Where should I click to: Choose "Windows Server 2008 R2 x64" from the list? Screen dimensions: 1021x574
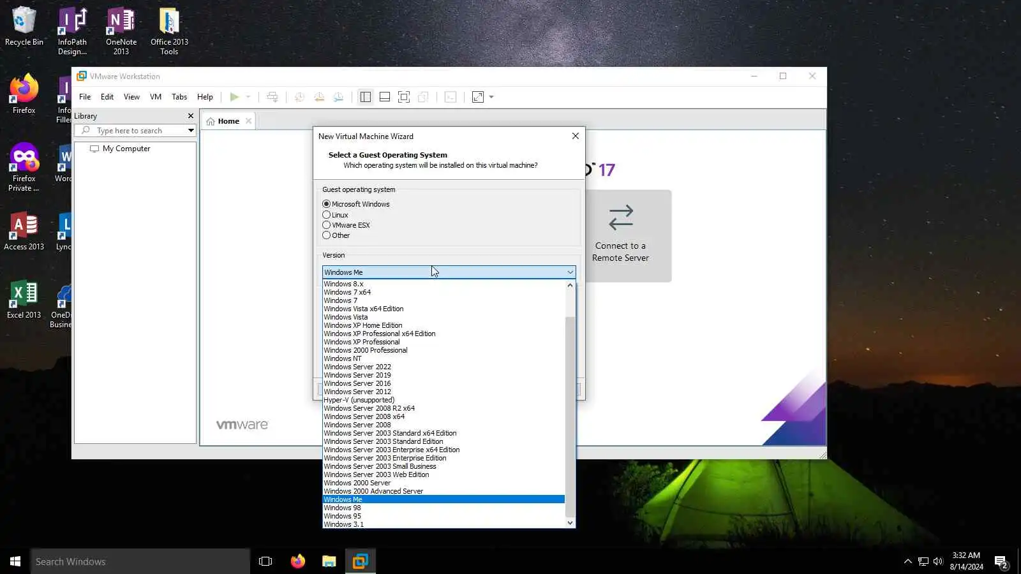click(x=443, y=408)
